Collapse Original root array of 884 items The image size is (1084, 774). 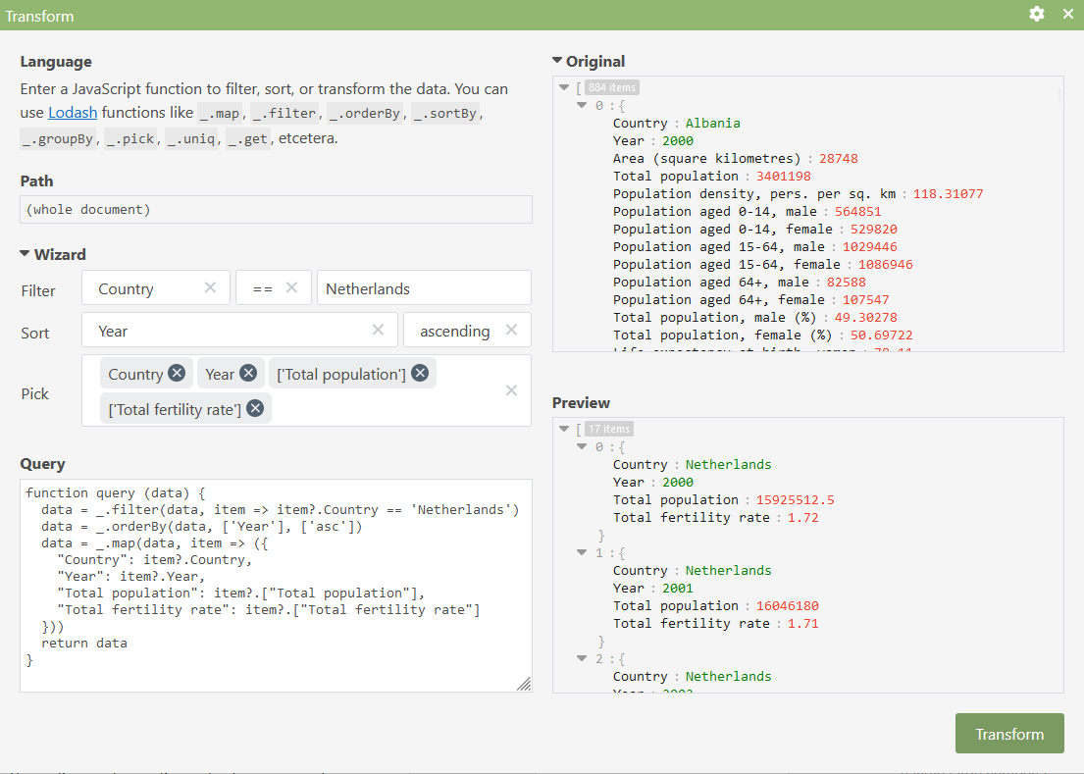564,87
